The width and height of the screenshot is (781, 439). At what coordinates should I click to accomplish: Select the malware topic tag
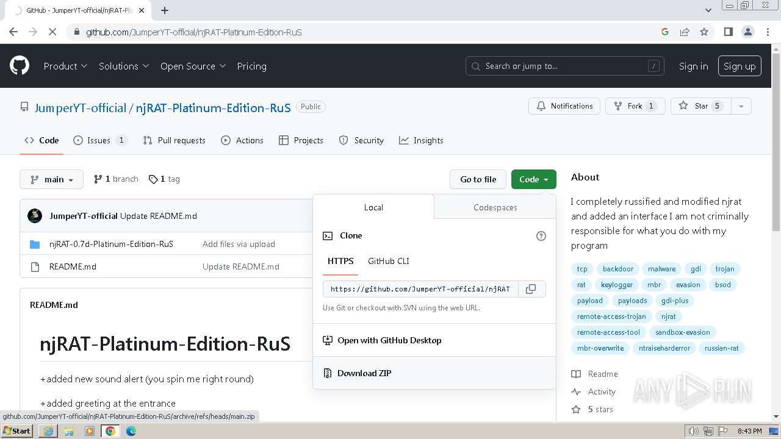662,269
